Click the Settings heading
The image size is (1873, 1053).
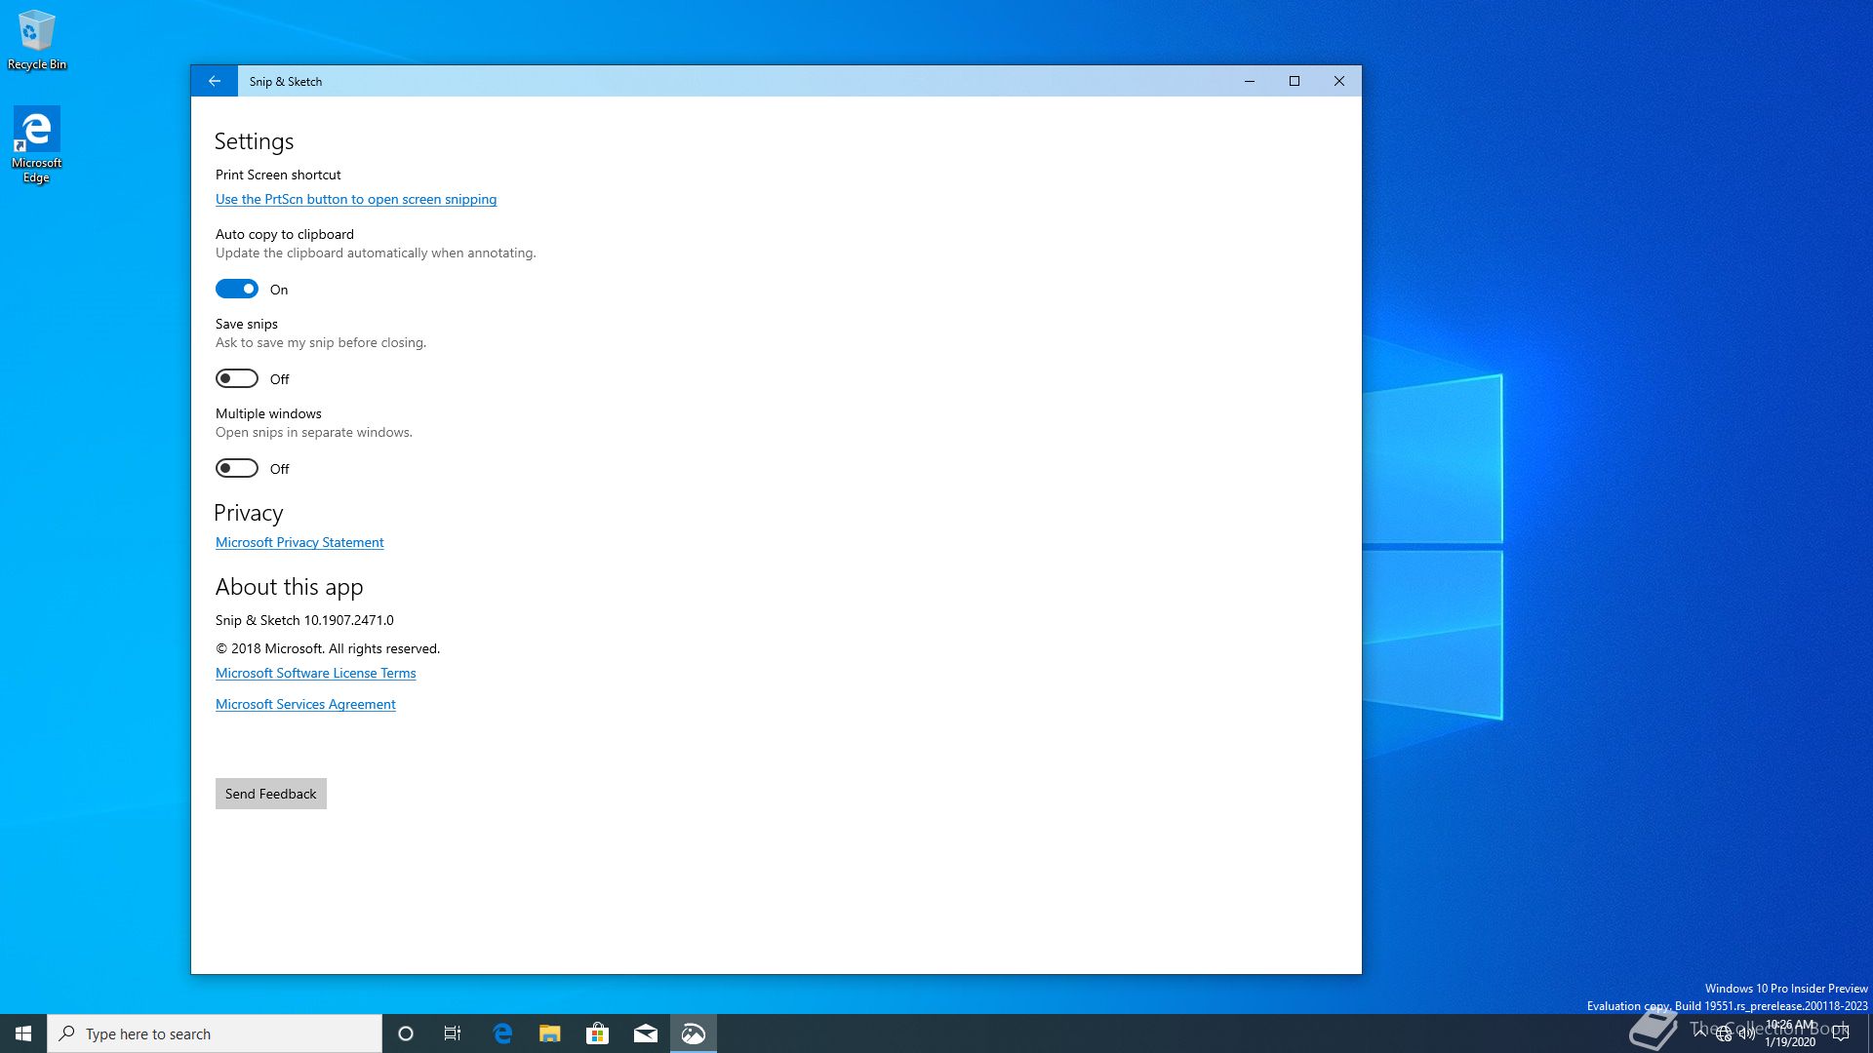click(x=254, y=141)
